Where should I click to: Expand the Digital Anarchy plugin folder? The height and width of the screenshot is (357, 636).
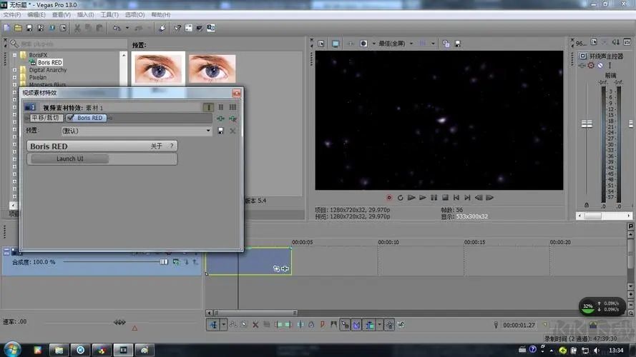pos(15,70)
